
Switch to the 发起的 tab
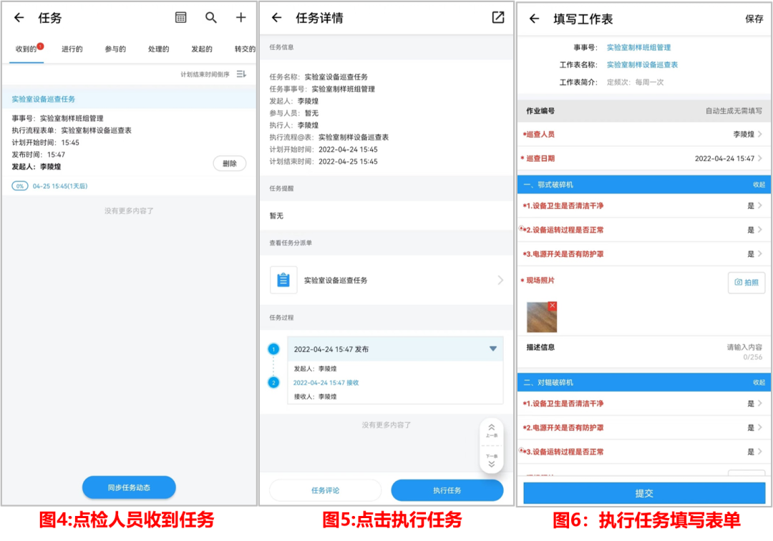(202, 49)
